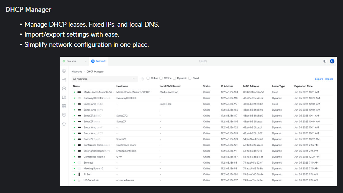Click the Conference Room 1 device icon
The image size is (343, 193).
point(79,157)
